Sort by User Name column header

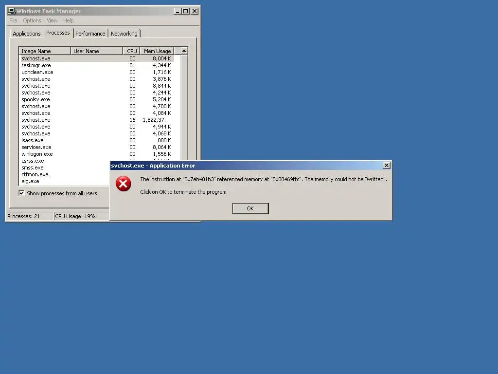pos(97,51)
